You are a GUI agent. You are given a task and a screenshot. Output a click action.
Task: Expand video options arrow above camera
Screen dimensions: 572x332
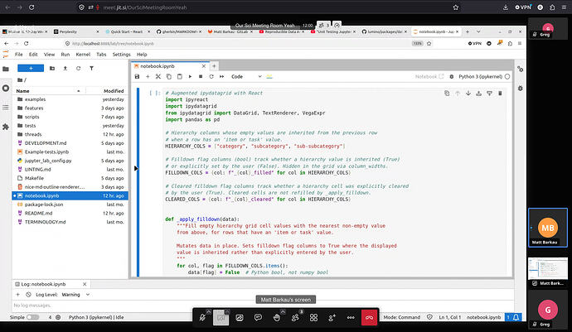[227, 311]
